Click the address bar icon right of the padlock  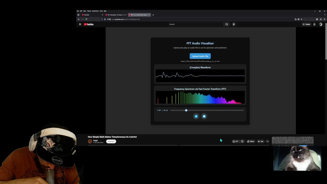[x=108, y=19]
